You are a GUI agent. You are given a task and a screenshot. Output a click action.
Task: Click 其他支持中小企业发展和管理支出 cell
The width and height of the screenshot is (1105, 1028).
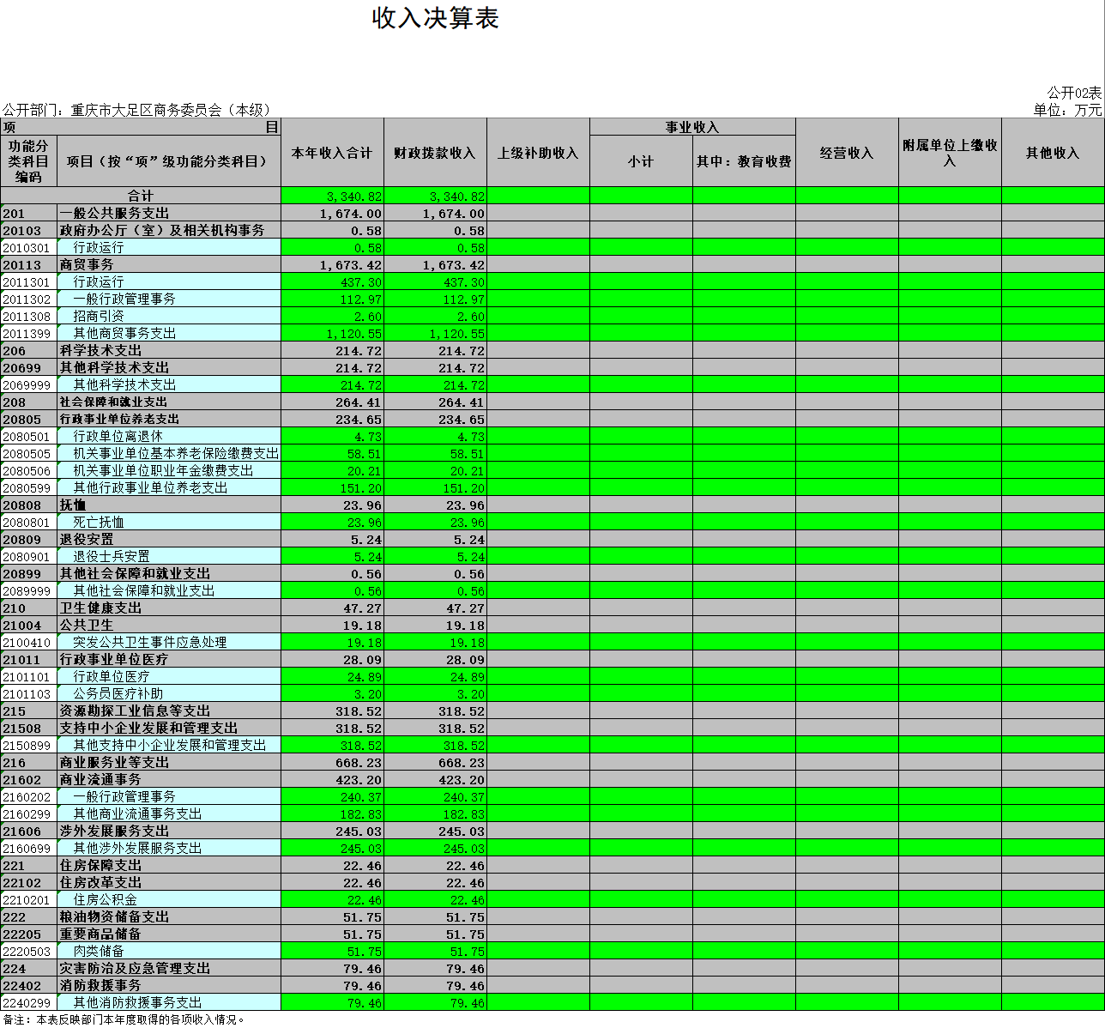click(170, 745)
